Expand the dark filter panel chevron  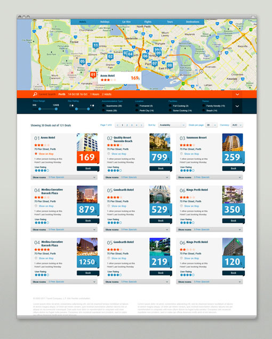pyautogui.click(x=237, y=106)
